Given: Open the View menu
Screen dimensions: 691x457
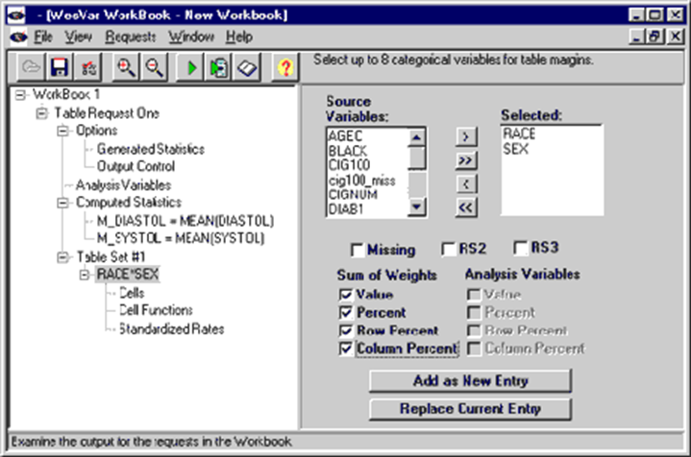Looking at the screenshot, I should (79, 36).
